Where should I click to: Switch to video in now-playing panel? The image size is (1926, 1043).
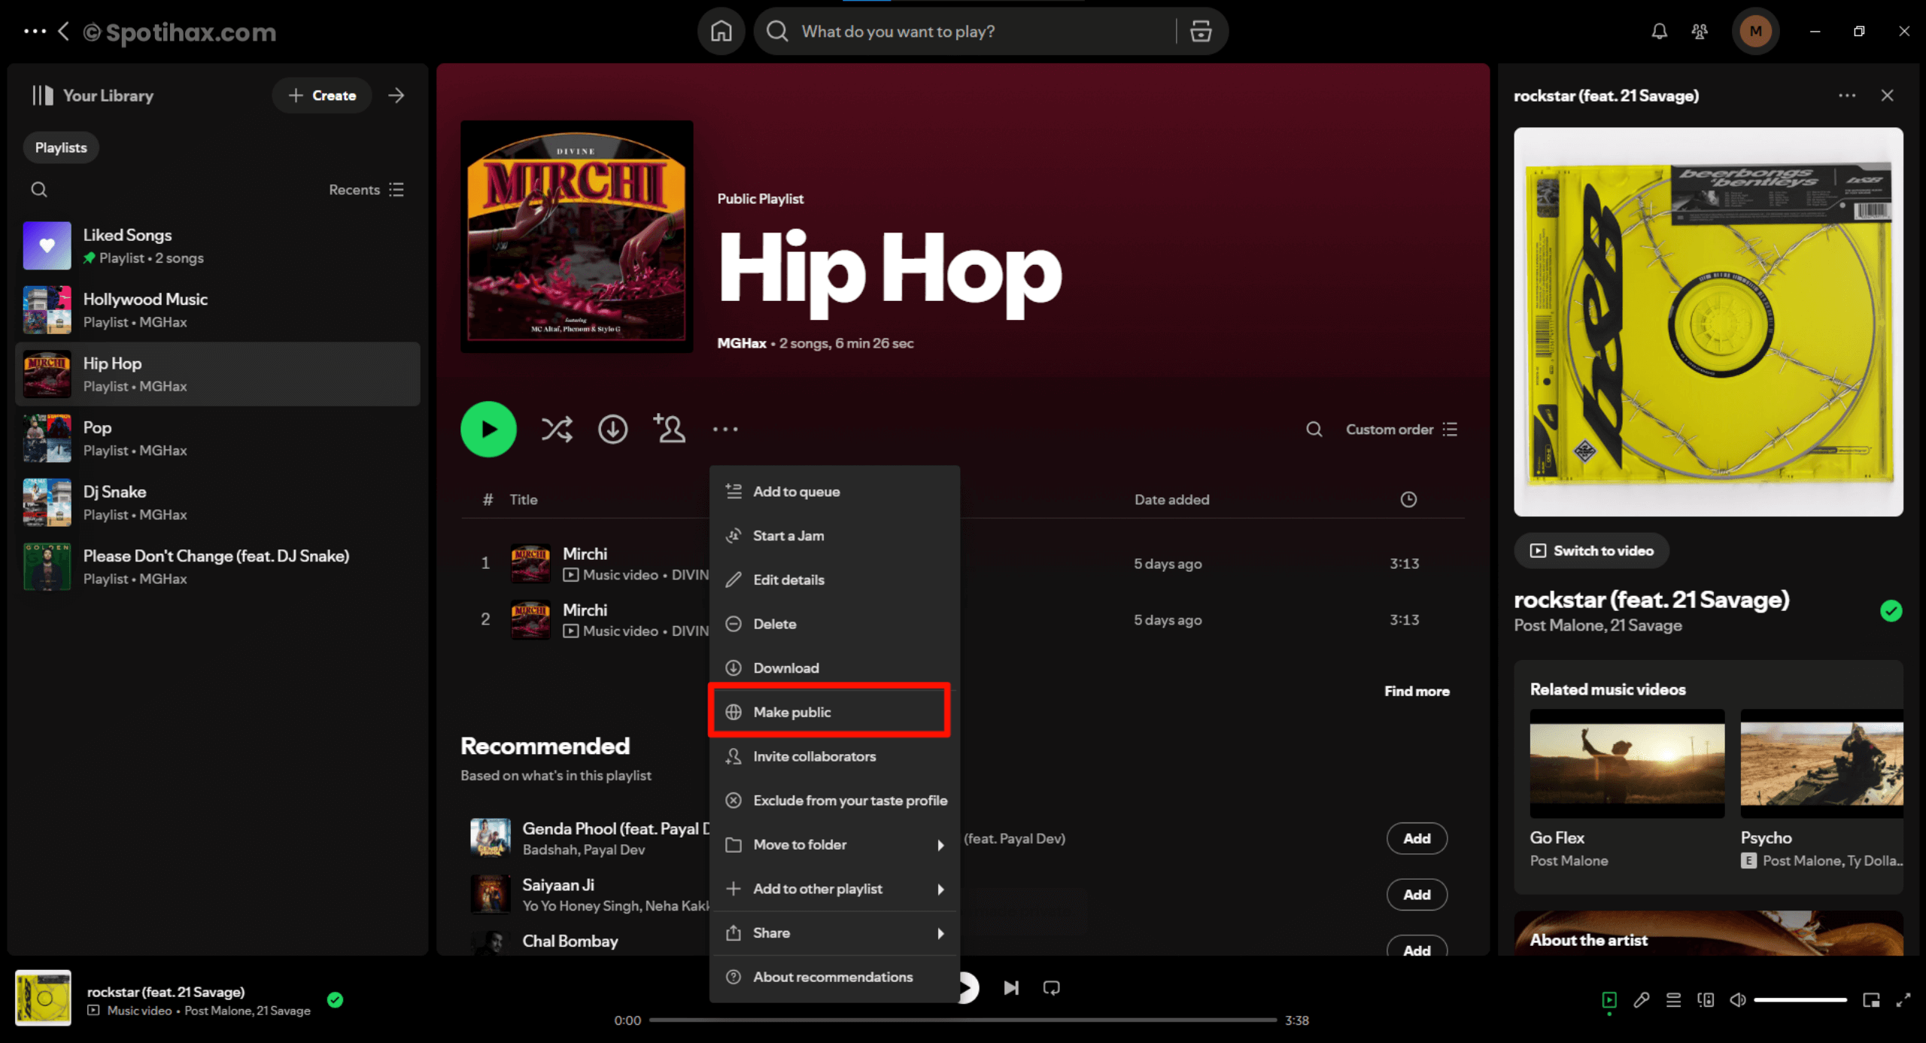click(x=1591, y=551)
